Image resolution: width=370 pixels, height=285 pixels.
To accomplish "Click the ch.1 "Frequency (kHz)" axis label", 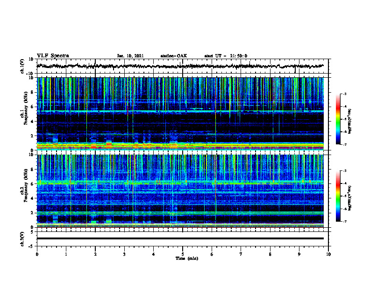I will pyautogui.click(x=26, y=109).
